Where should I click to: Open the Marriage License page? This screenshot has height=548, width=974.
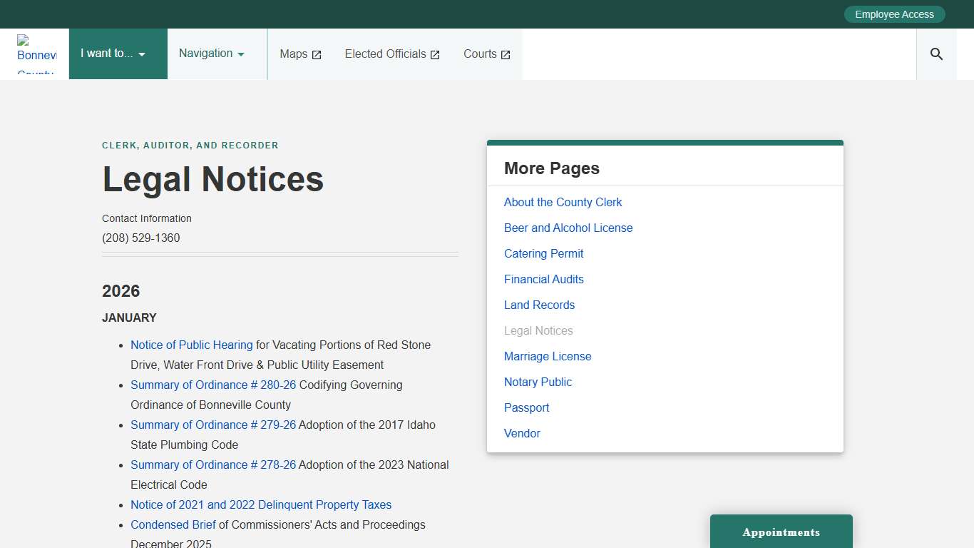click(548, 356)
